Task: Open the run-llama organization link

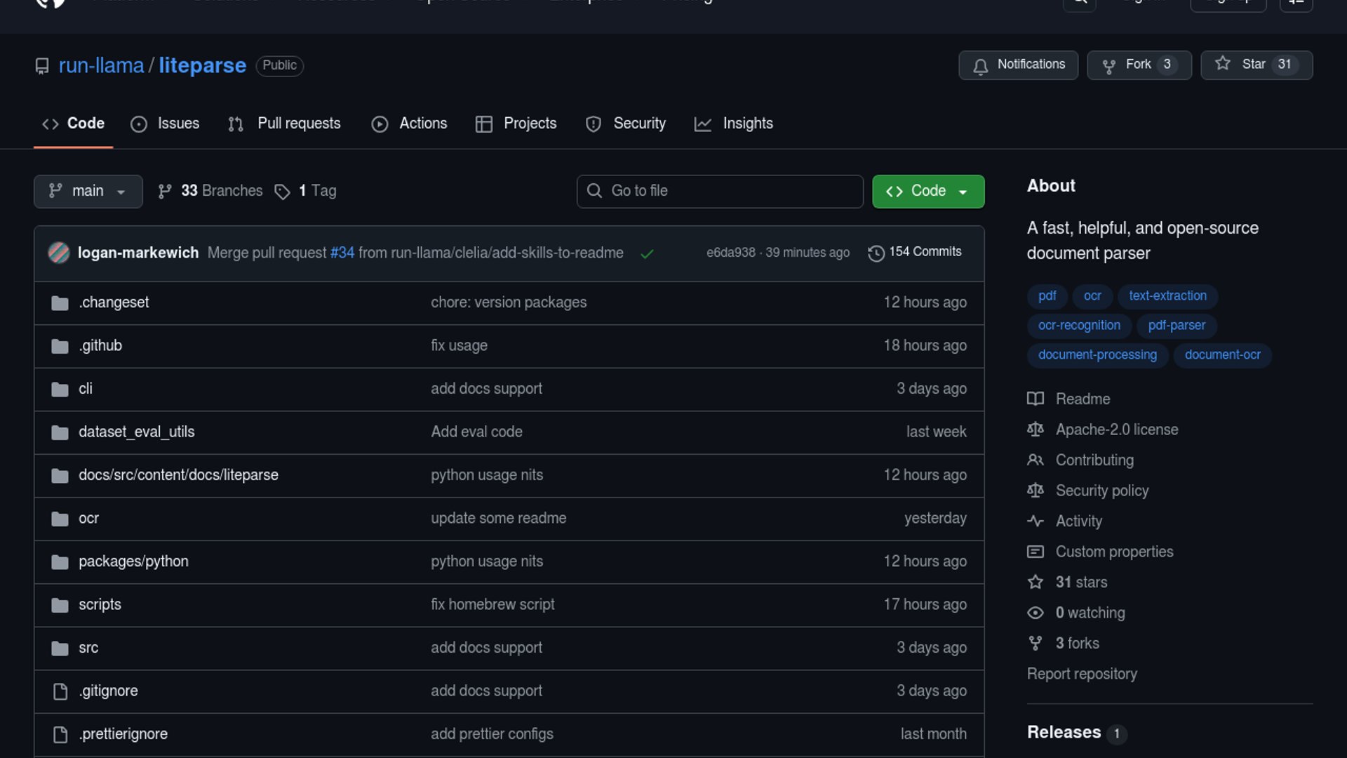Action: (x=101, y=65)
